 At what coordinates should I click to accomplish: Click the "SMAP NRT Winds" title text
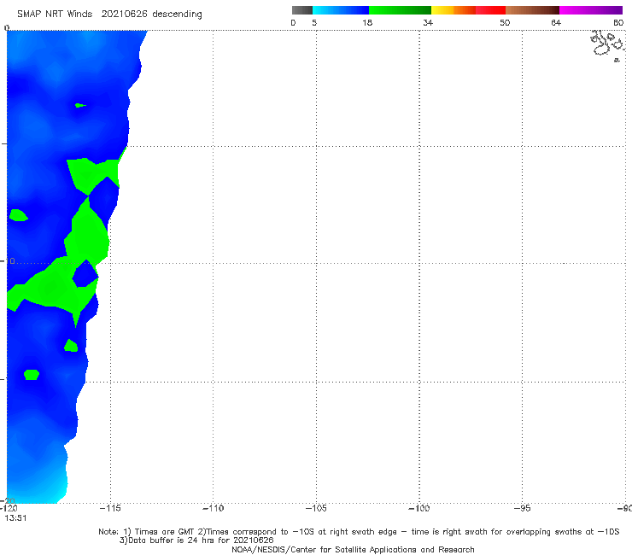(x=55, y=15)
